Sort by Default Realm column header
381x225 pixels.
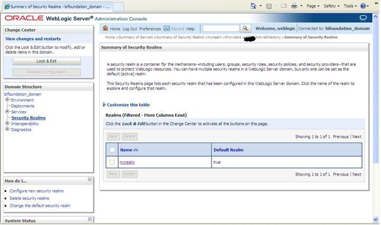(228, 150)
